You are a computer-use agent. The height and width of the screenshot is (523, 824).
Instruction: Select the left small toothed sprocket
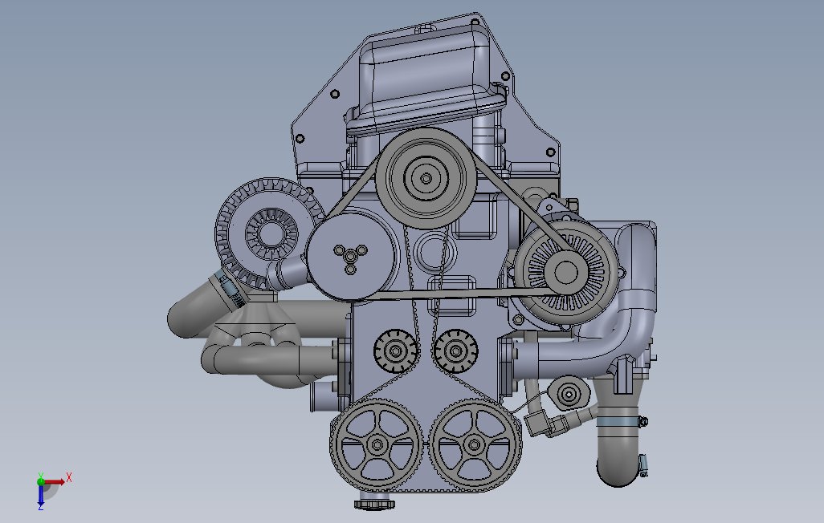[x=396, y=351]
